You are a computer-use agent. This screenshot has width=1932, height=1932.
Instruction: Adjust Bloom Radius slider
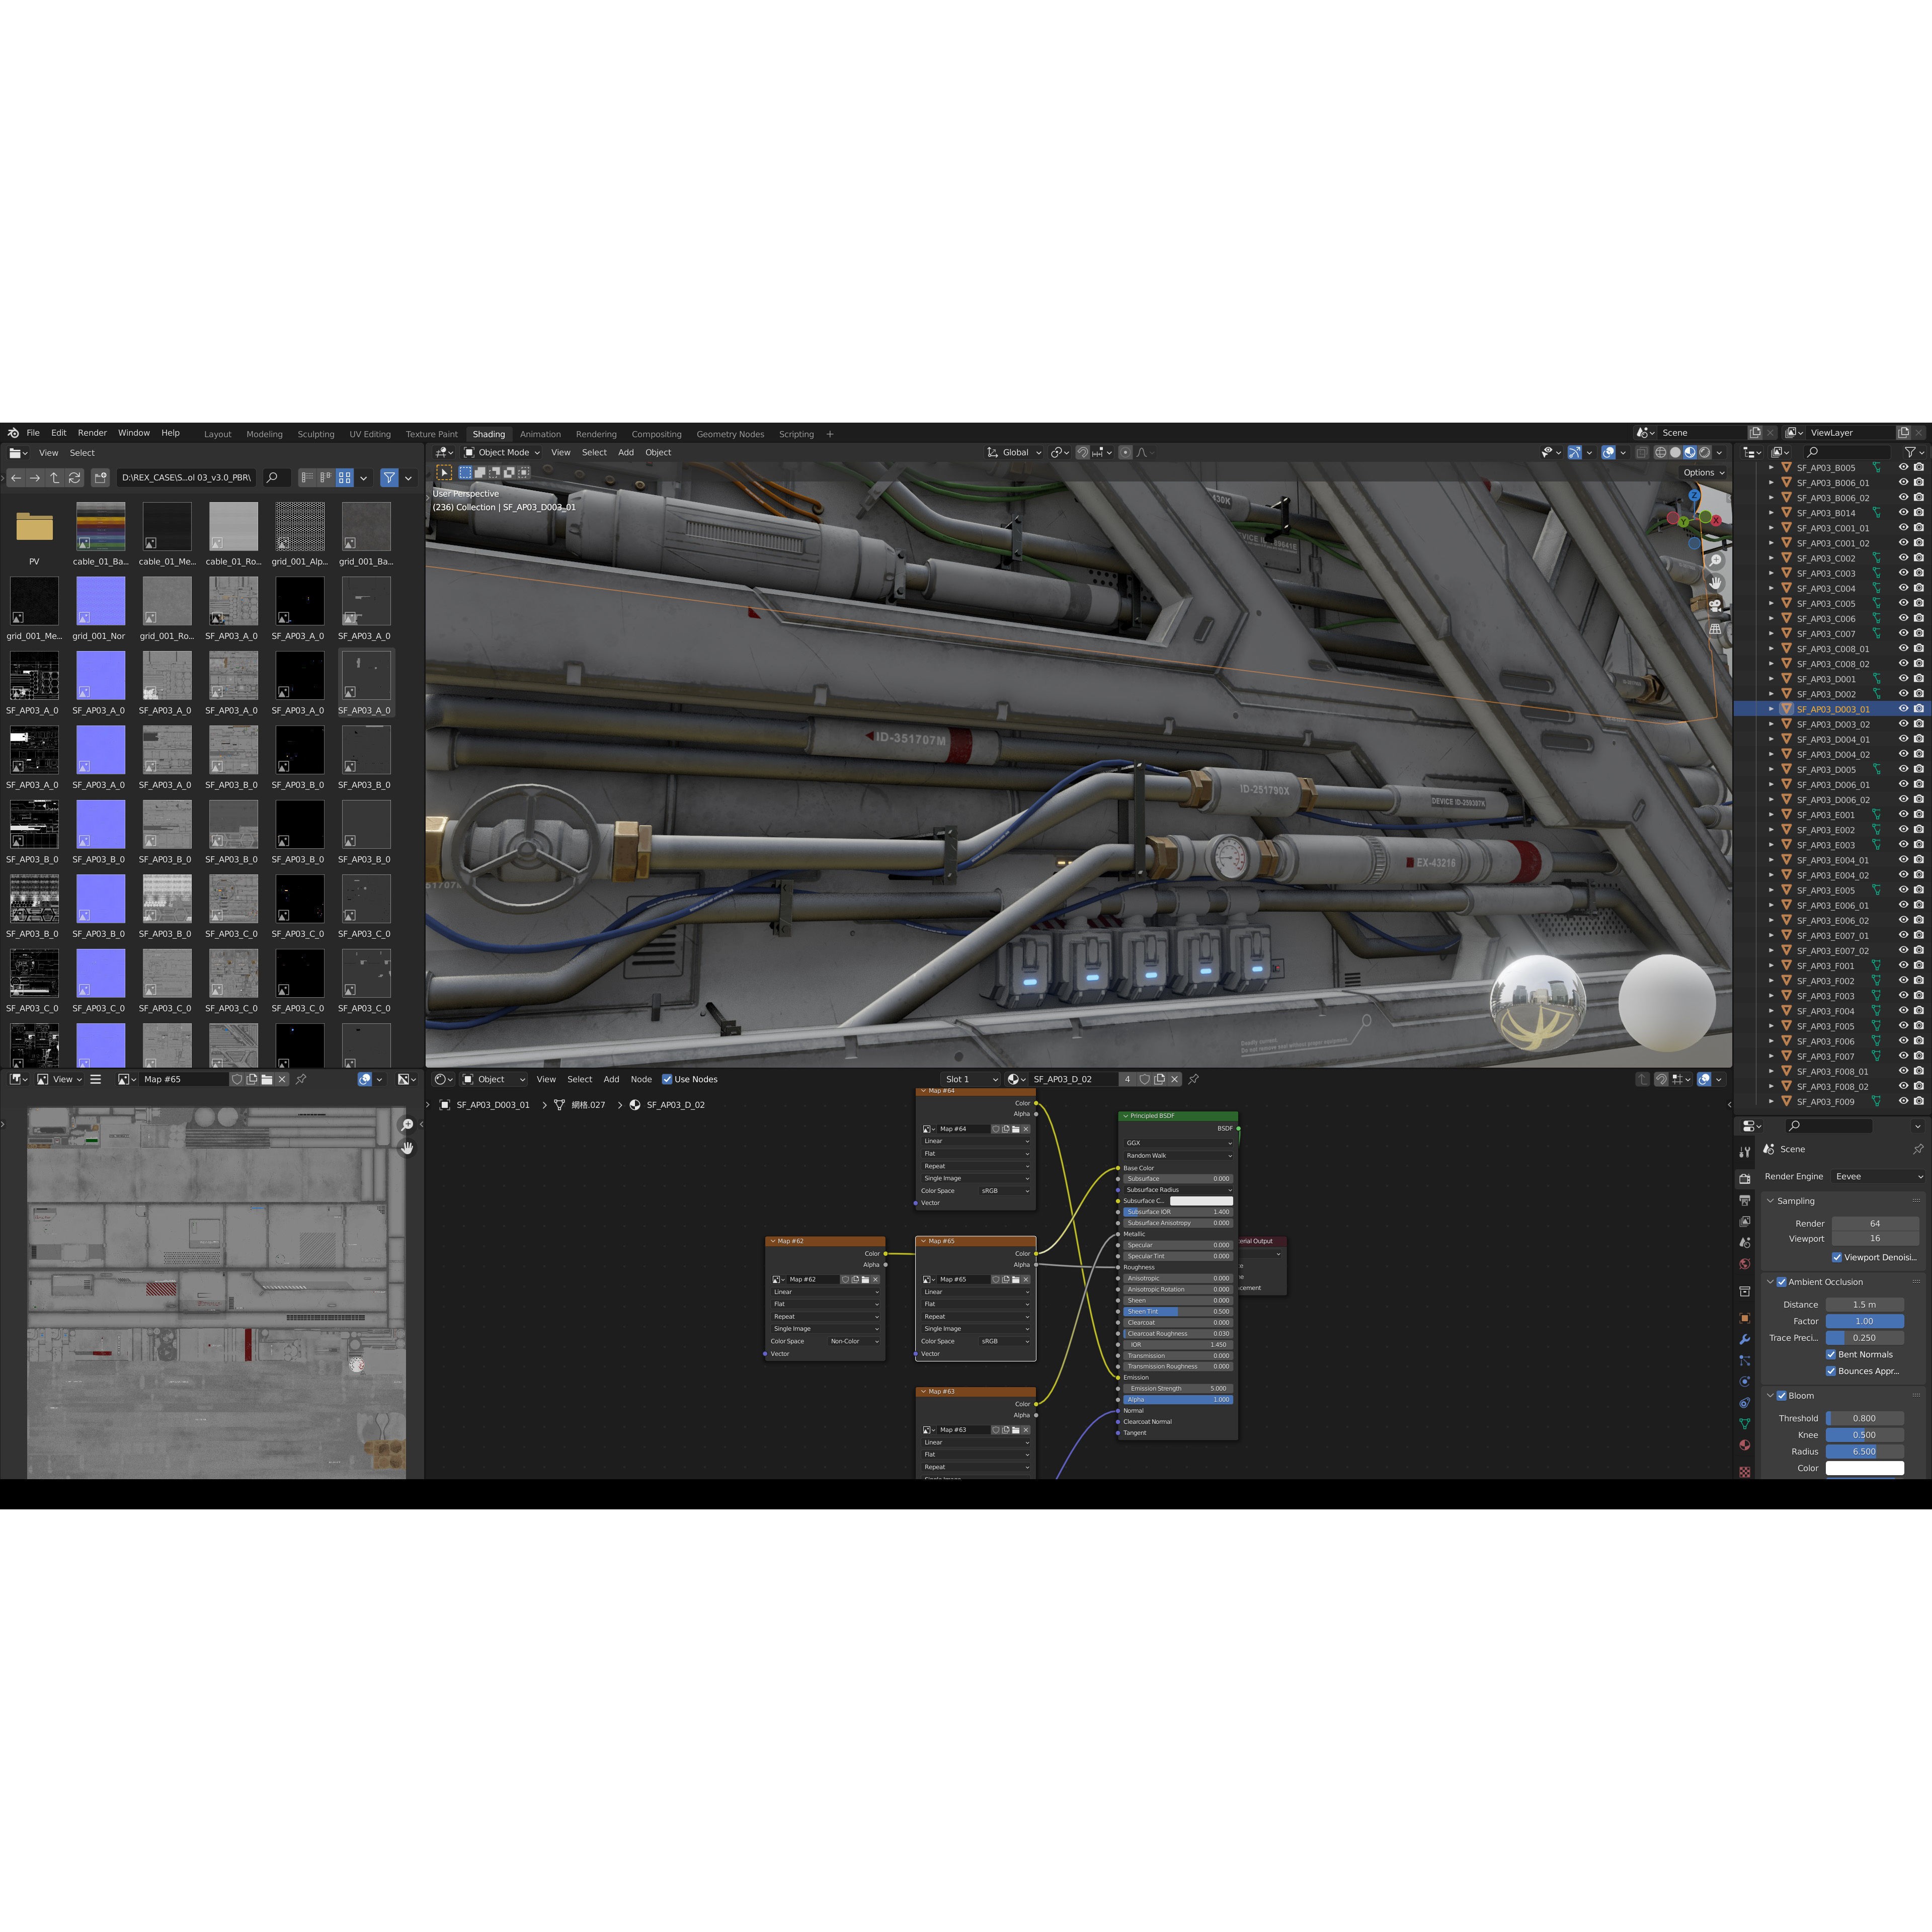1865,1451
